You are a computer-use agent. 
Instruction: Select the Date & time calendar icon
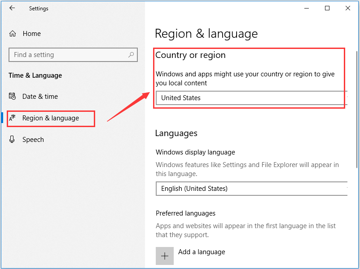coord(13,96)
